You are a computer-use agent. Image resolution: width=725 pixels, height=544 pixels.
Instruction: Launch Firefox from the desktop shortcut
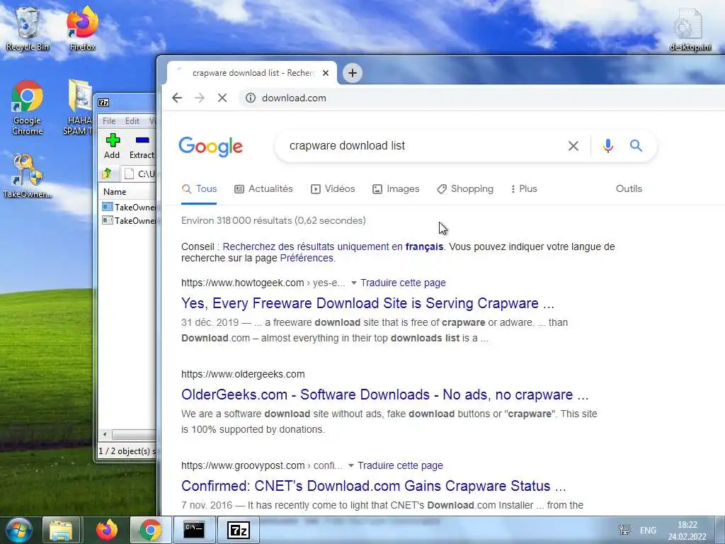pyautogui.click(x=82, y=28)
